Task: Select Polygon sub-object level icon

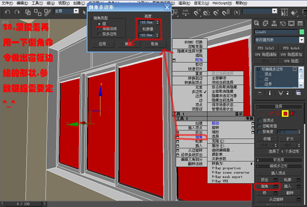Action: [285, 113]
